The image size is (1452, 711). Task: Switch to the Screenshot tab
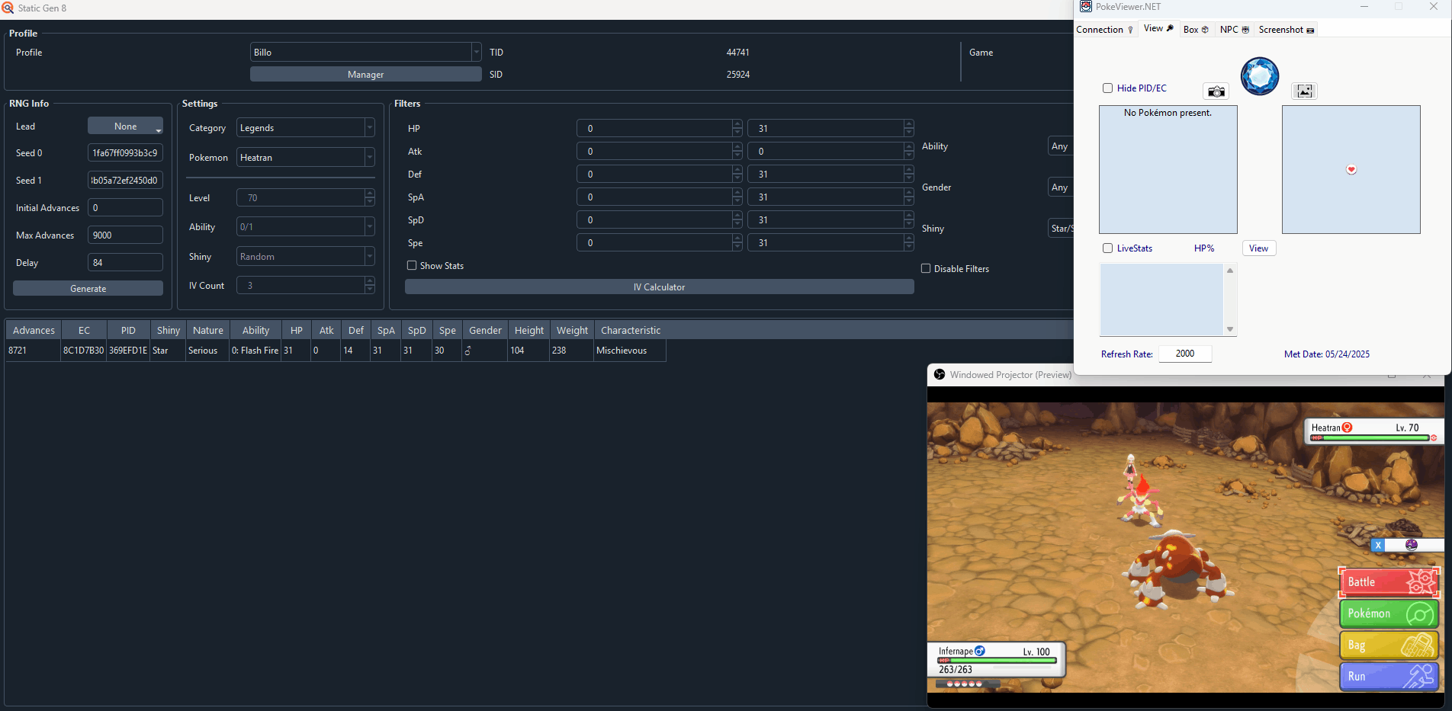[x=1287, y=30]
